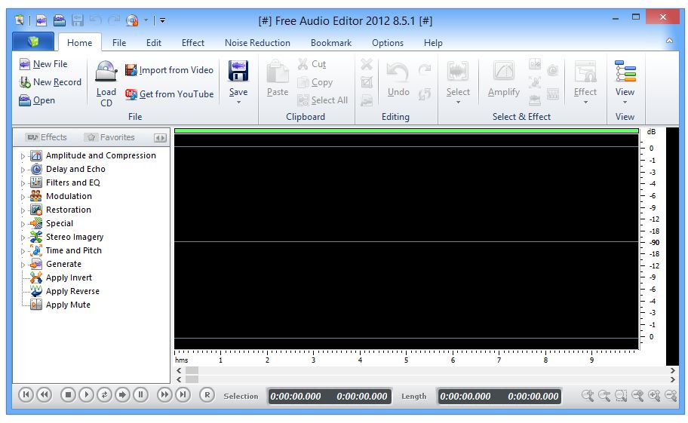Click the rewind playback button
688x423 pixels.
click(x=44, y=395)
